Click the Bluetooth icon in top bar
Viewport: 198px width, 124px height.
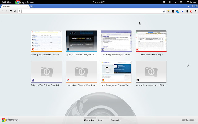click(164, 2)
